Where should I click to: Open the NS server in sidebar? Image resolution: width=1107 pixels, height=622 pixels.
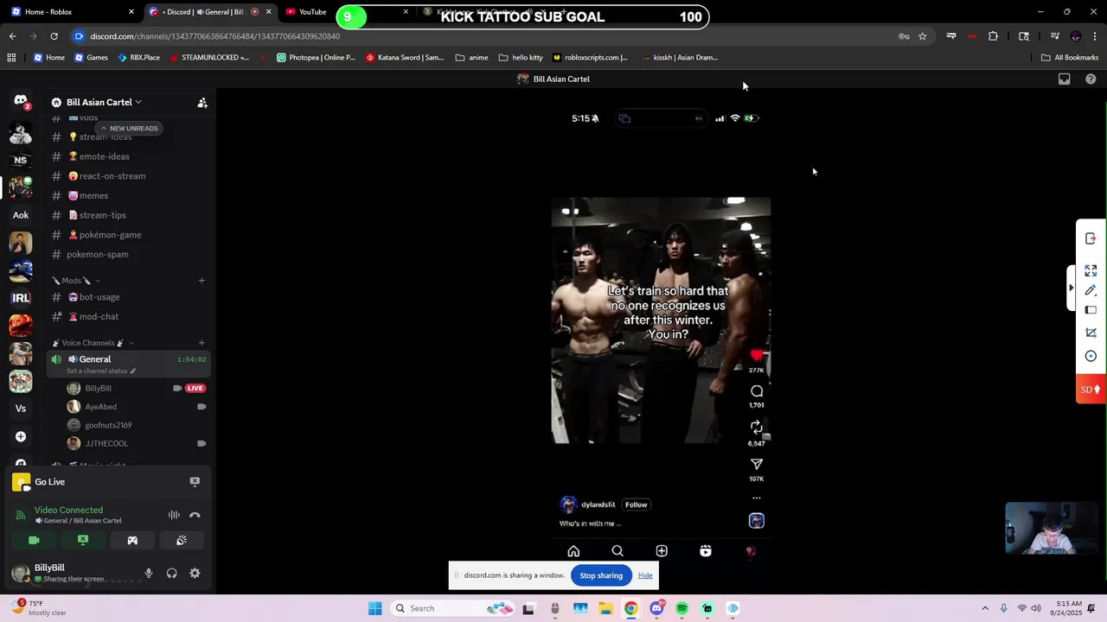(x=21, y=160)
